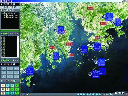
Task: Expand the 首都保卫方案 tree node
Action: (5, 15)
